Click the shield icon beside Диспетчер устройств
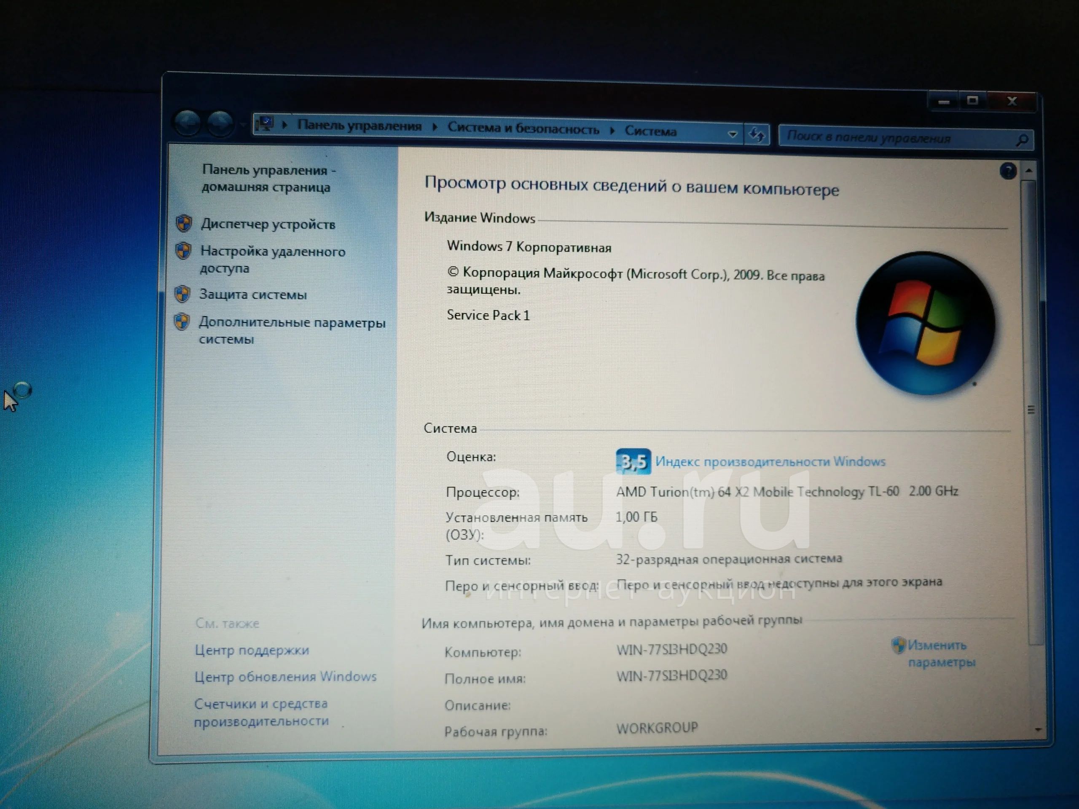 pyautogui.click(x=184, y=223)
